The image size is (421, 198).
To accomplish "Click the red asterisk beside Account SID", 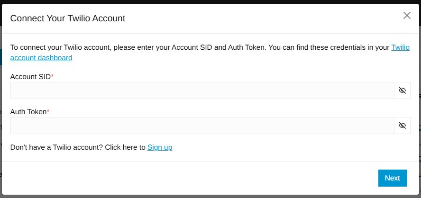I will pyautogui.click(x=52, y=76).
